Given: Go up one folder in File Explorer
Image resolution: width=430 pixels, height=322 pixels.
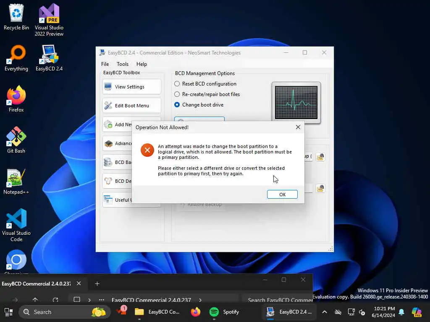Looking at the screenshot, I should (35, 299).
